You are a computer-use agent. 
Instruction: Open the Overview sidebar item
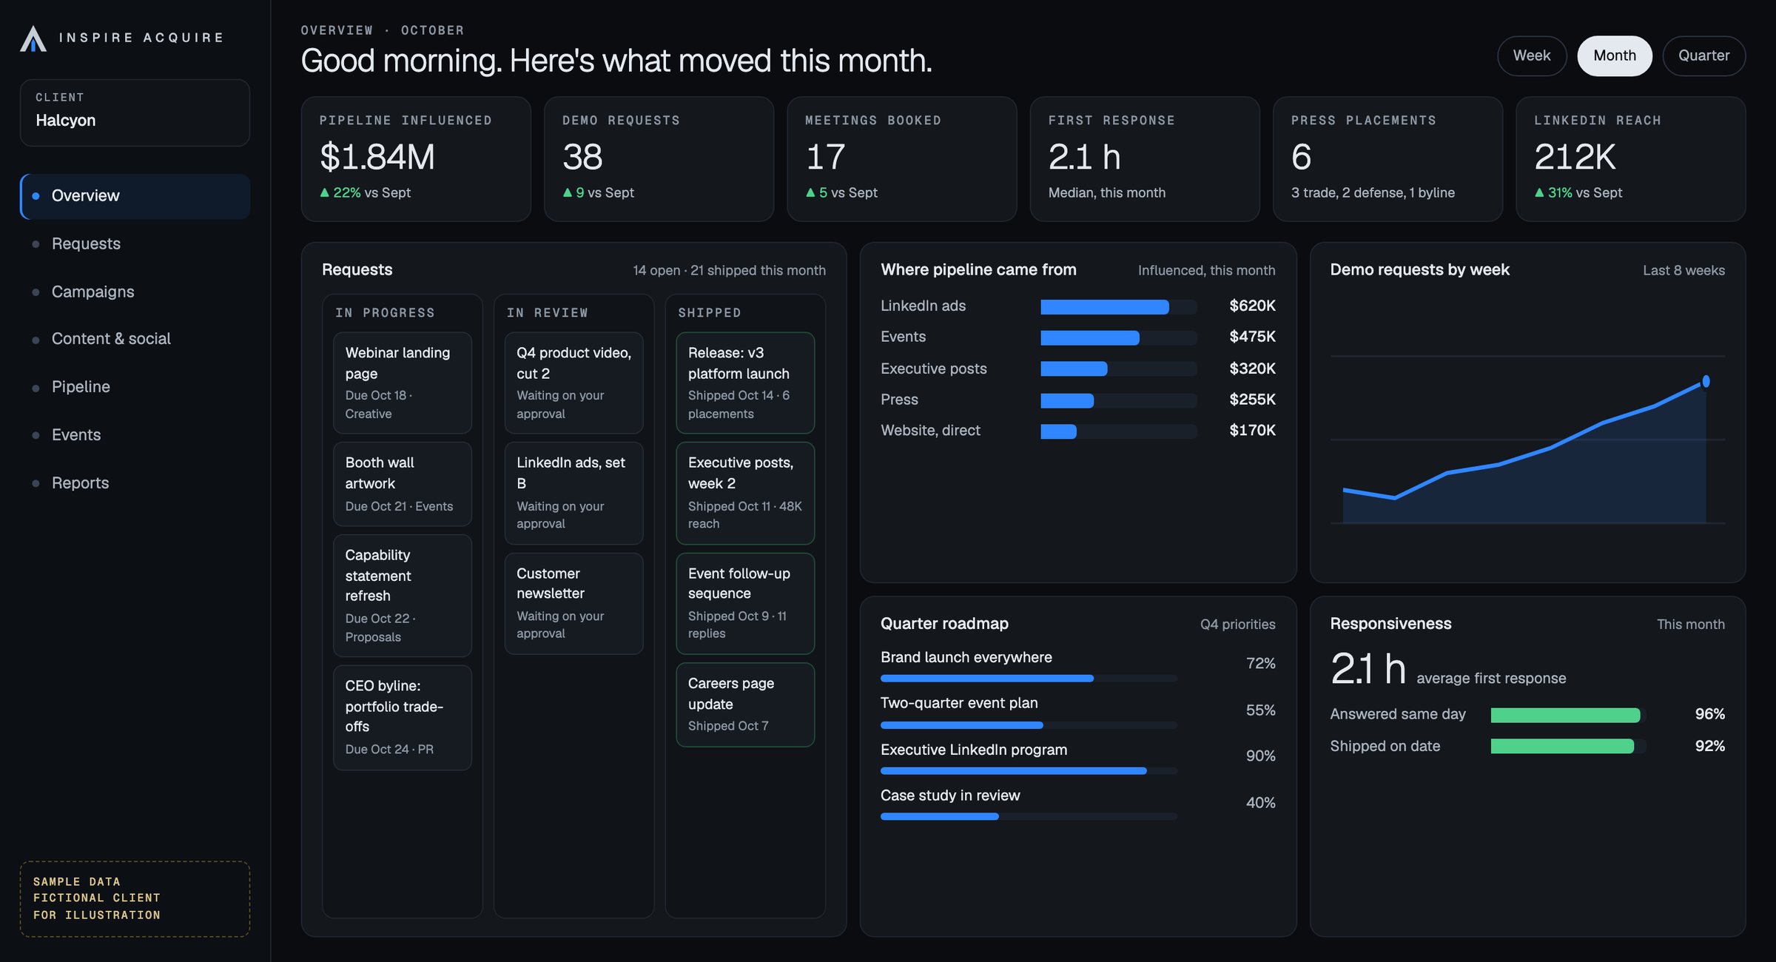135,196
